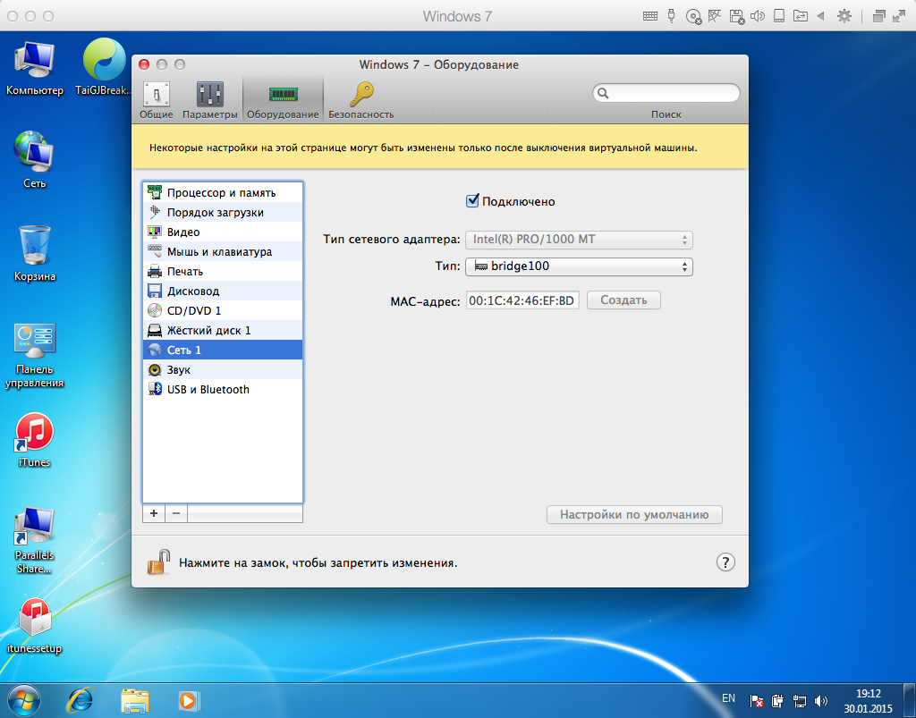Screen dimensions: 916x718
Task: Toggle the Подключено checkbox
Action: click(x=473, y=201)
